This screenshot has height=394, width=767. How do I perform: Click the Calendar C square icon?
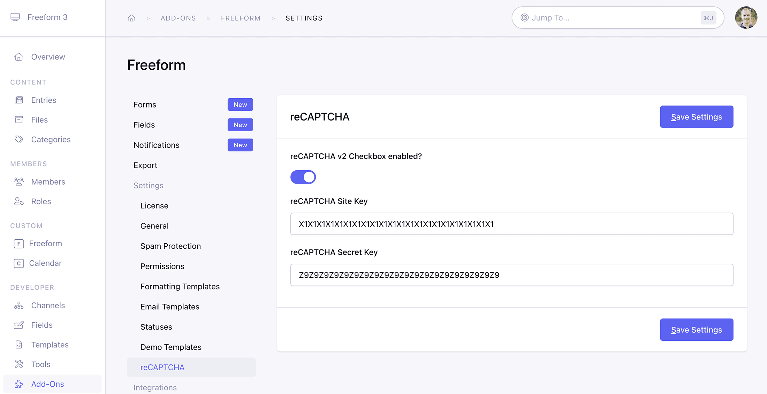(x=19, y=263)
